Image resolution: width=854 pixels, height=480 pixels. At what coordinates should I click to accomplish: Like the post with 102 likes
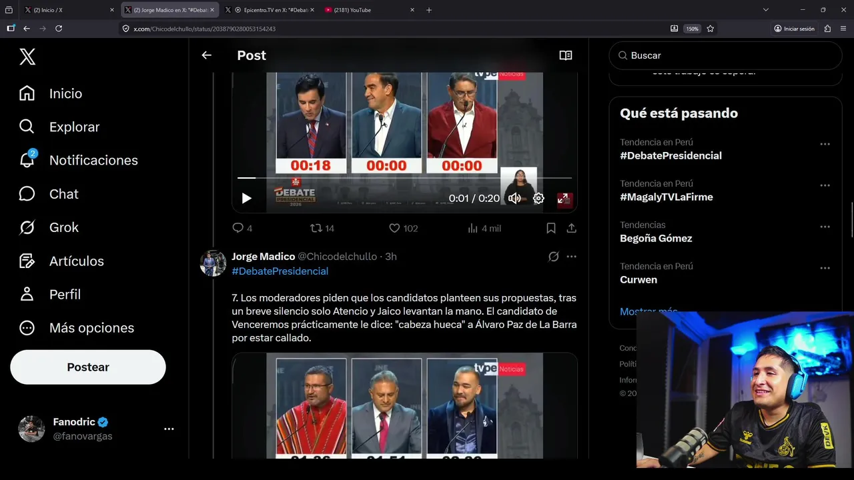(x=403, y=228)
